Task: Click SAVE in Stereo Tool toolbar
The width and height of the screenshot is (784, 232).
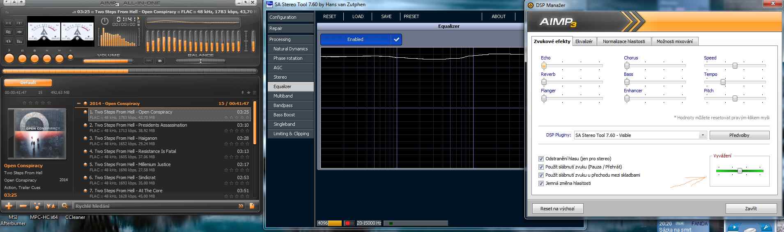Action: pos(386,16)
